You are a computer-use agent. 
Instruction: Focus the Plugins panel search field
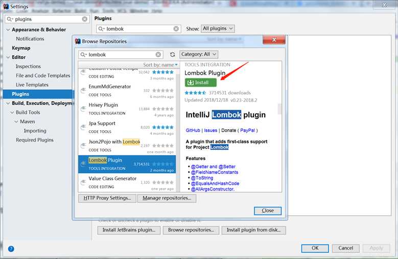pos(138,29)
